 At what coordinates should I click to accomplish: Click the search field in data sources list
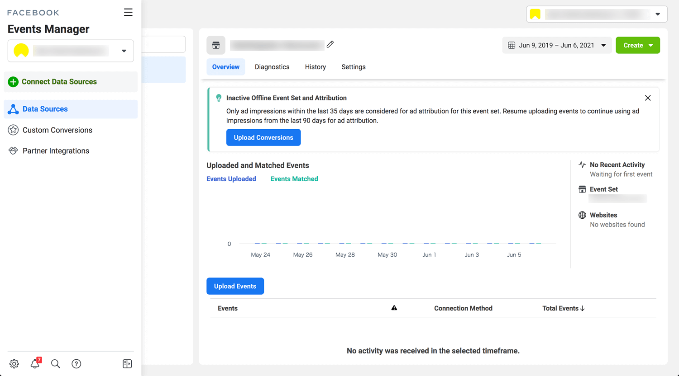pyautogui.click(x=163, y=44)
